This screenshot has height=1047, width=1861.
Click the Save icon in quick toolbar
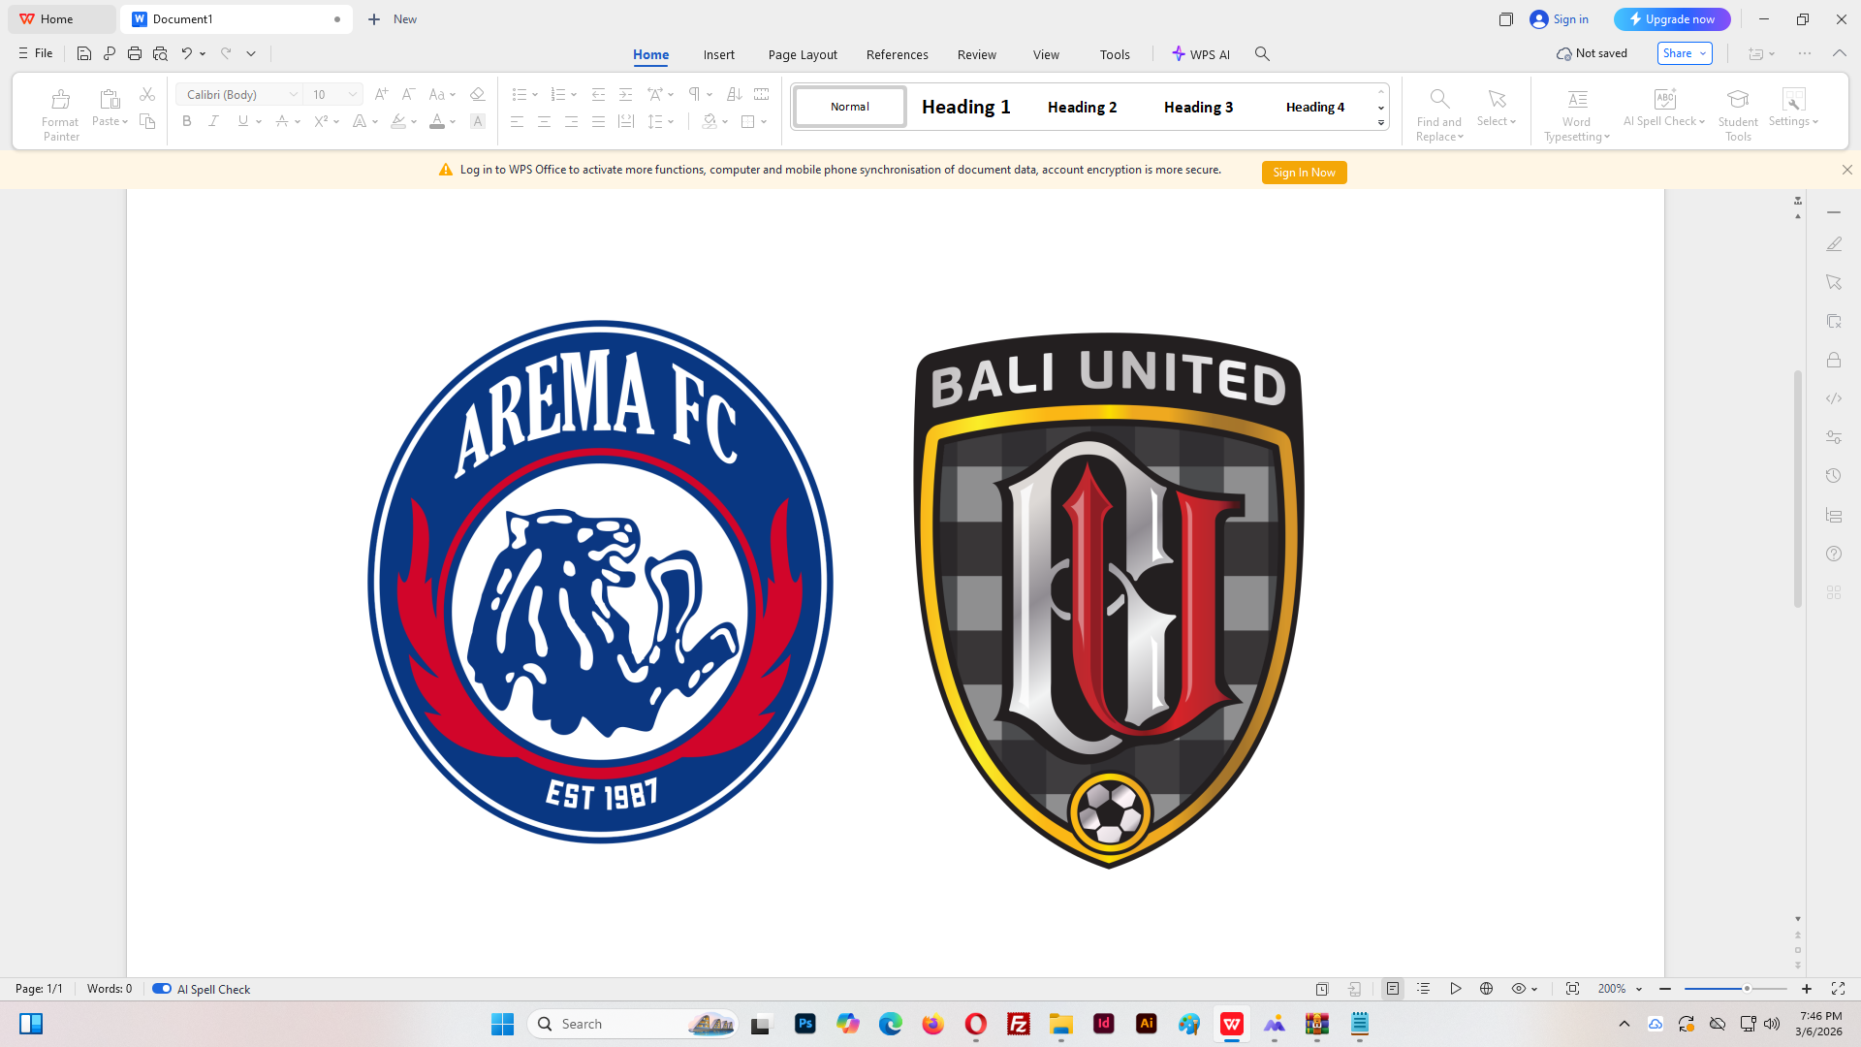[x=84, y=53]
